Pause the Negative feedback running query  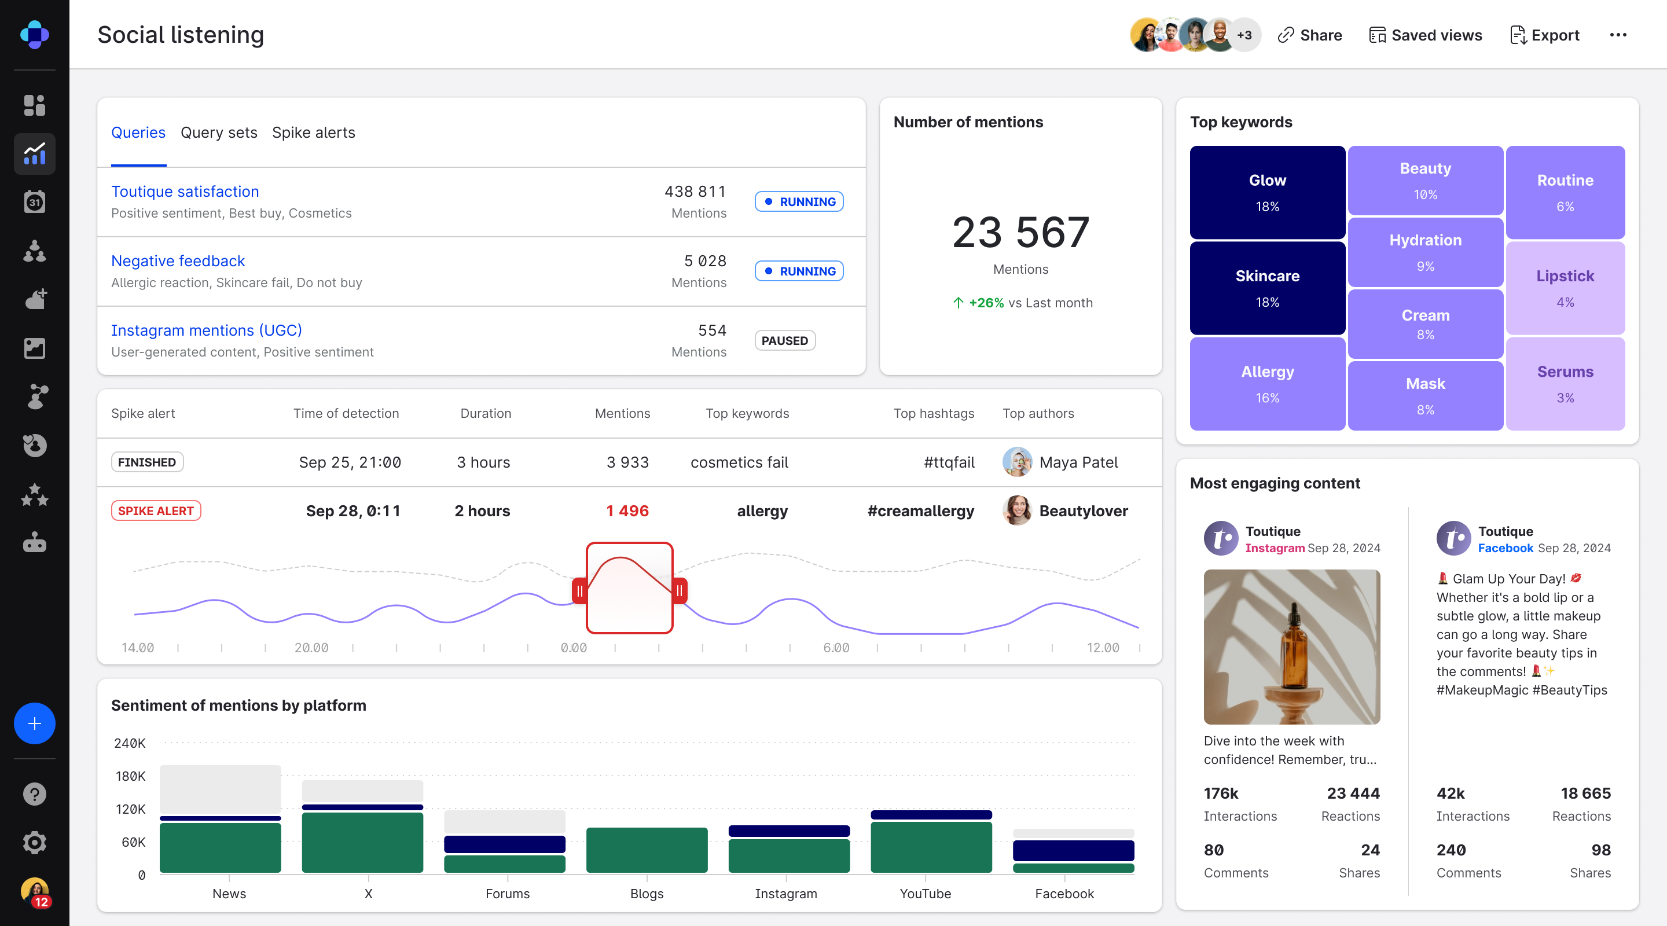[x=799, y=271]
